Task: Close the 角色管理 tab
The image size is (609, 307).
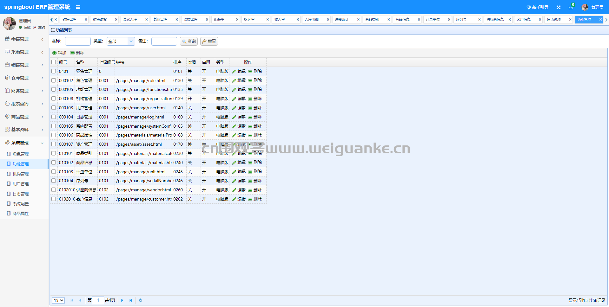Action: tap(570, 20)
